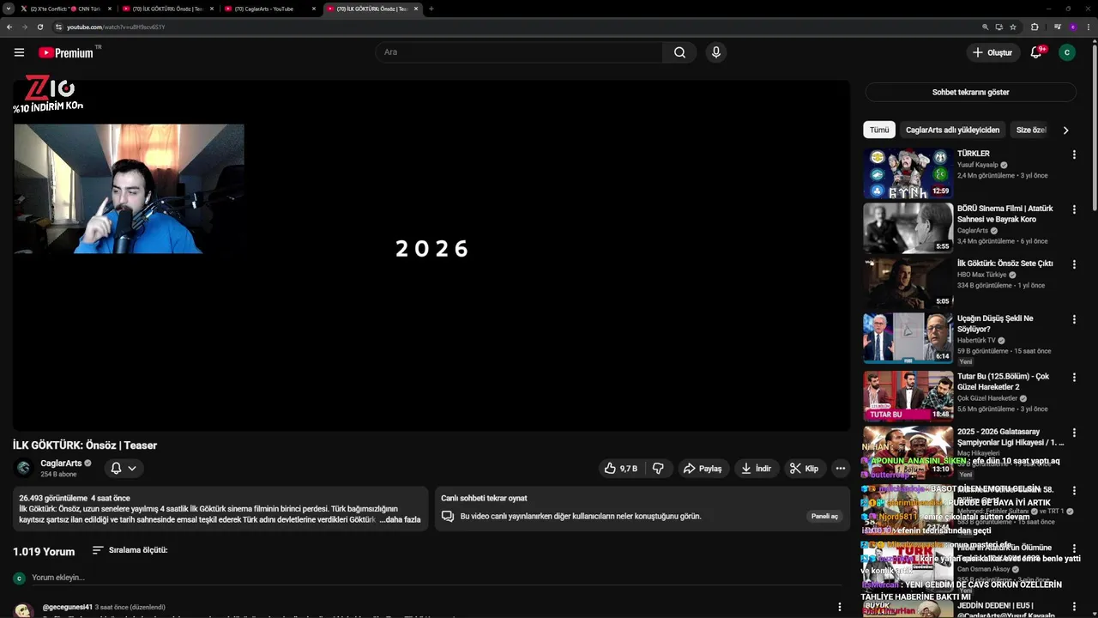The height and width of the screenshot is (618, 1098).
Task: Open İlk Göktürk Sete Çıktı thumbnail
Action: (908, 283)
